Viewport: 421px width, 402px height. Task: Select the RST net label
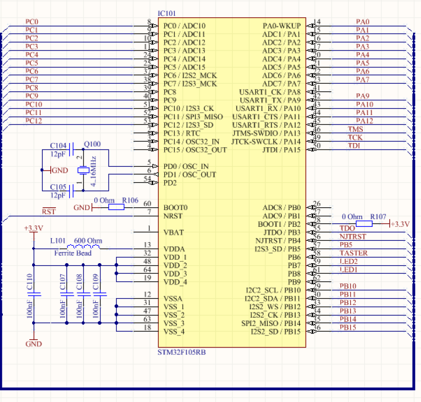pos(48,211)
